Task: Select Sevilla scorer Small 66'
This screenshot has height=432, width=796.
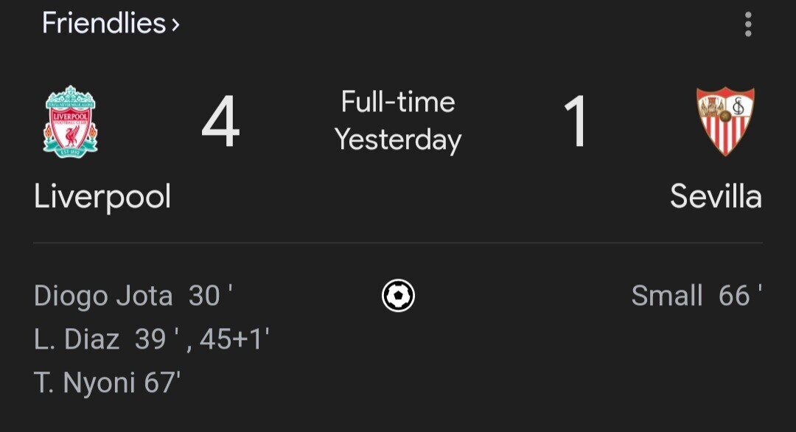Action: pos(696,296)
